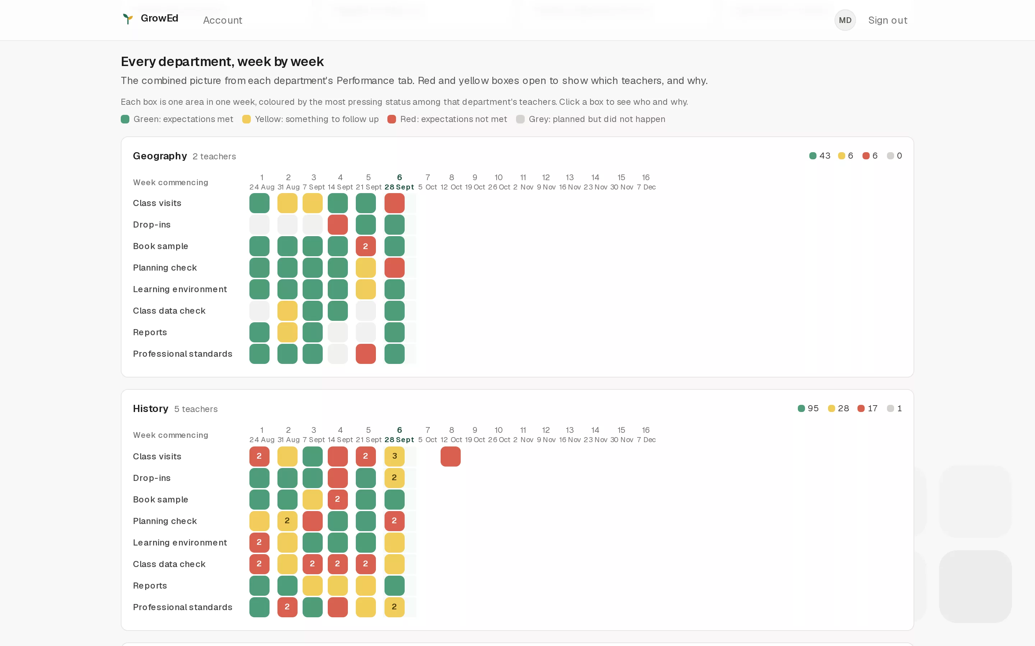Screen dimensions: 1035x646
Task: Open Geography Planning check red box week 6
Action: pyautogui.click(x=394, y=268)
